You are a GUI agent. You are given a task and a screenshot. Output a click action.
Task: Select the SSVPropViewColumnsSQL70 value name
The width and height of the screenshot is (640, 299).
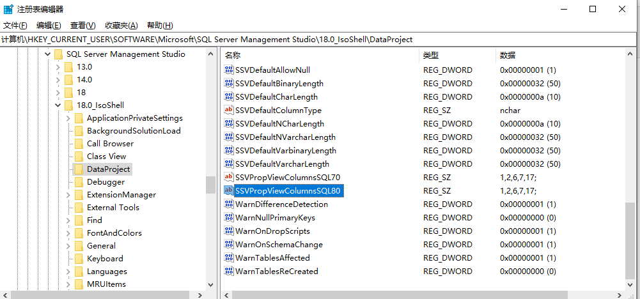287,178
